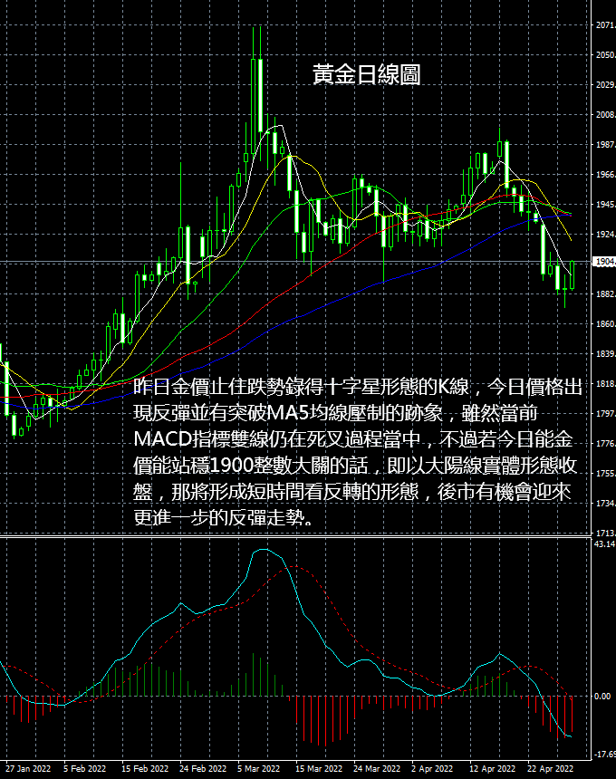Select the 1776 price axis label
This screenshot has height=779, width=616.
pyautogui.click(x=605, y=443)
